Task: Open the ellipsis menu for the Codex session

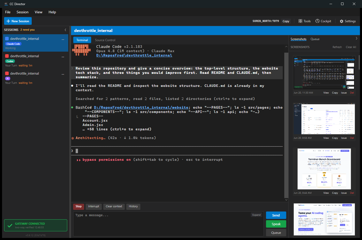Action: [x=63, y=57]
